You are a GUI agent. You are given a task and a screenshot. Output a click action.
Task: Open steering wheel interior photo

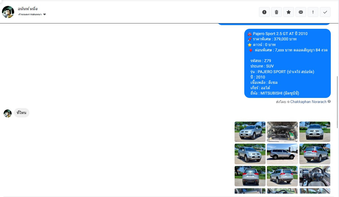(x=315, y=176)
